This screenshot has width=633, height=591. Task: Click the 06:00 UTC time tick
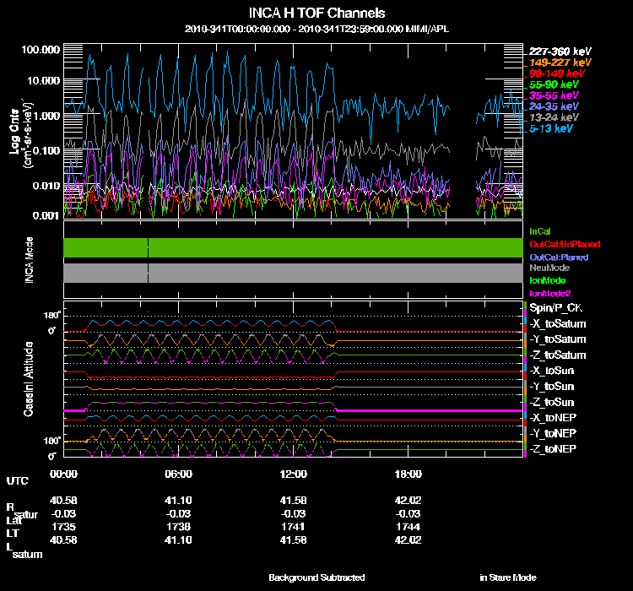click(178, 474)
